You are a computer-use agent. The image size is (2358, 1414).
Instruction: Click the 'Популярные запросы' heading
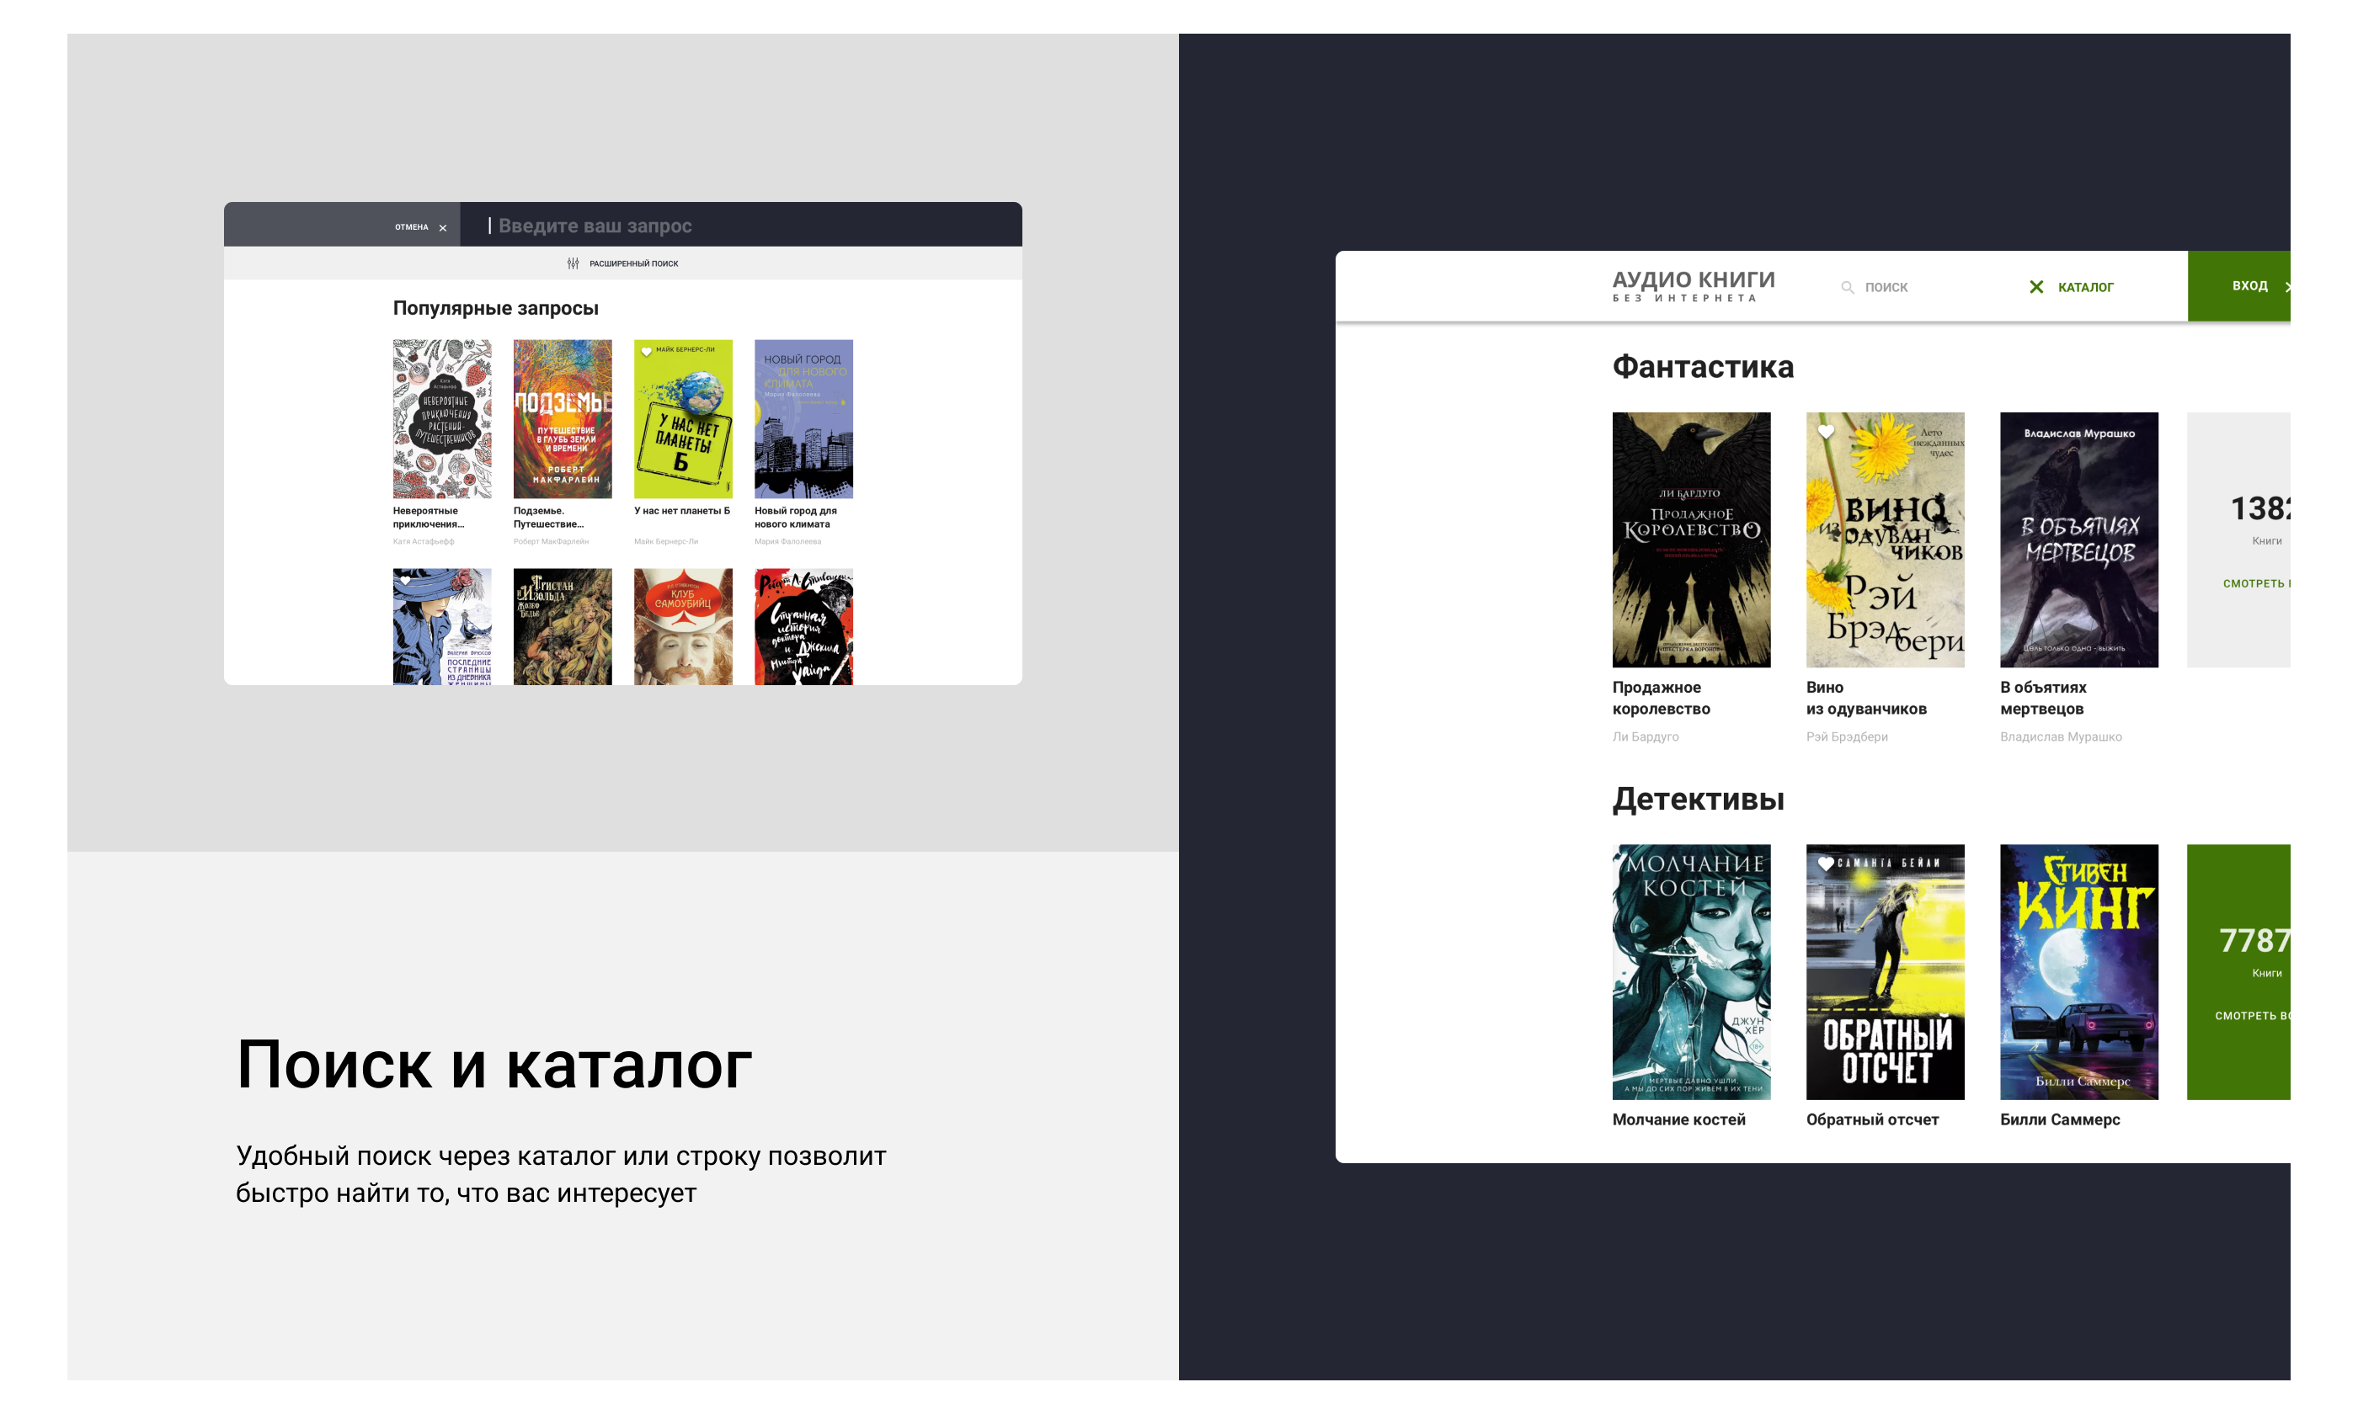(496, 308)
